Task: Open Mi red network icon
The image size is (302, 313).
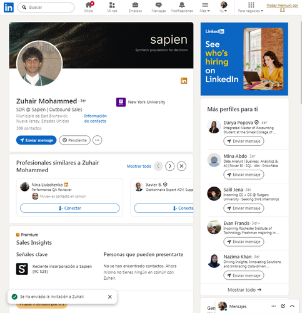Action: click(112, 8)
